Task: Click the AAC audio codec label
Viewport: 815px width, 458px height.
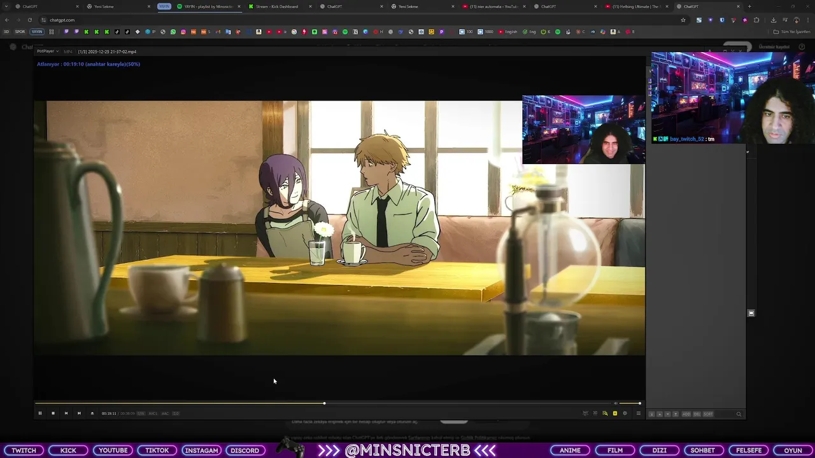Action: 165,413
